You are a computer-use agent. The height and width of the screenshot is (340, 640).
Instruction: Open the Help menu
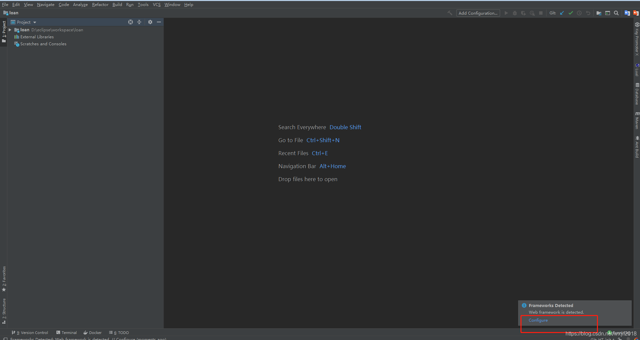[x=189, y=4]
